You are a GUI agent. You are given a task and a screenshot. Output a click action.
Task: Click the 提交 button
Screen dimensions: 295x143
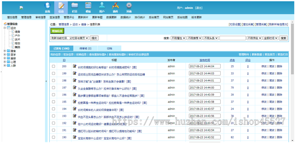click(94, 38)
